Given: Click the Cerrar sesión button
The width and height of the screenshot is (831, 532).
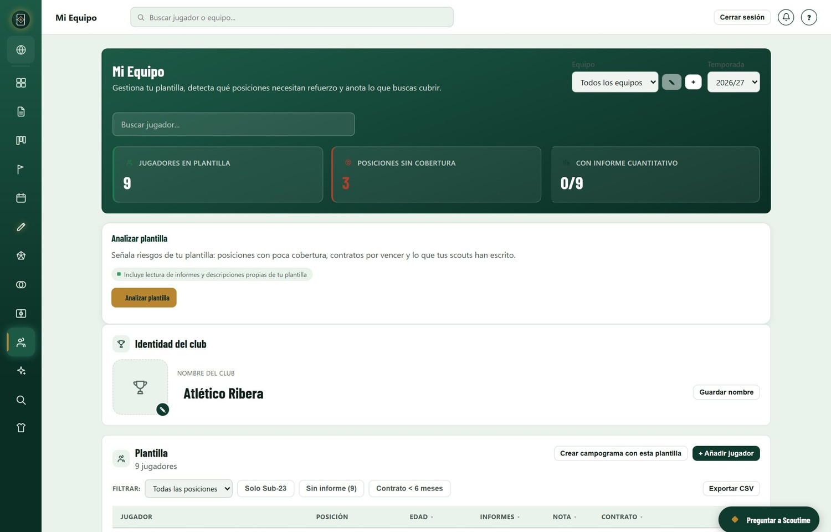Looking at the screenshot, I should (x=742, y=17).
